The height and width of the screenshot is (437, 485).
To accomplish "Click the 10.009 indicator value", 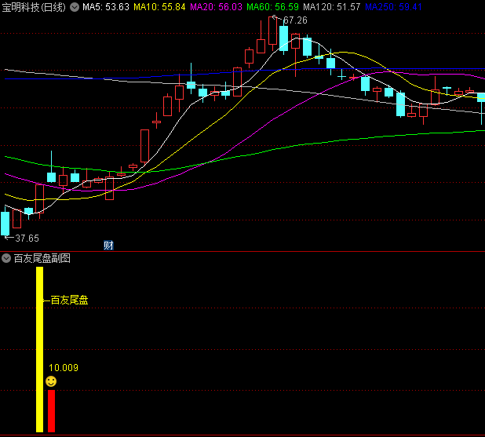I will (x=64, y=368).
